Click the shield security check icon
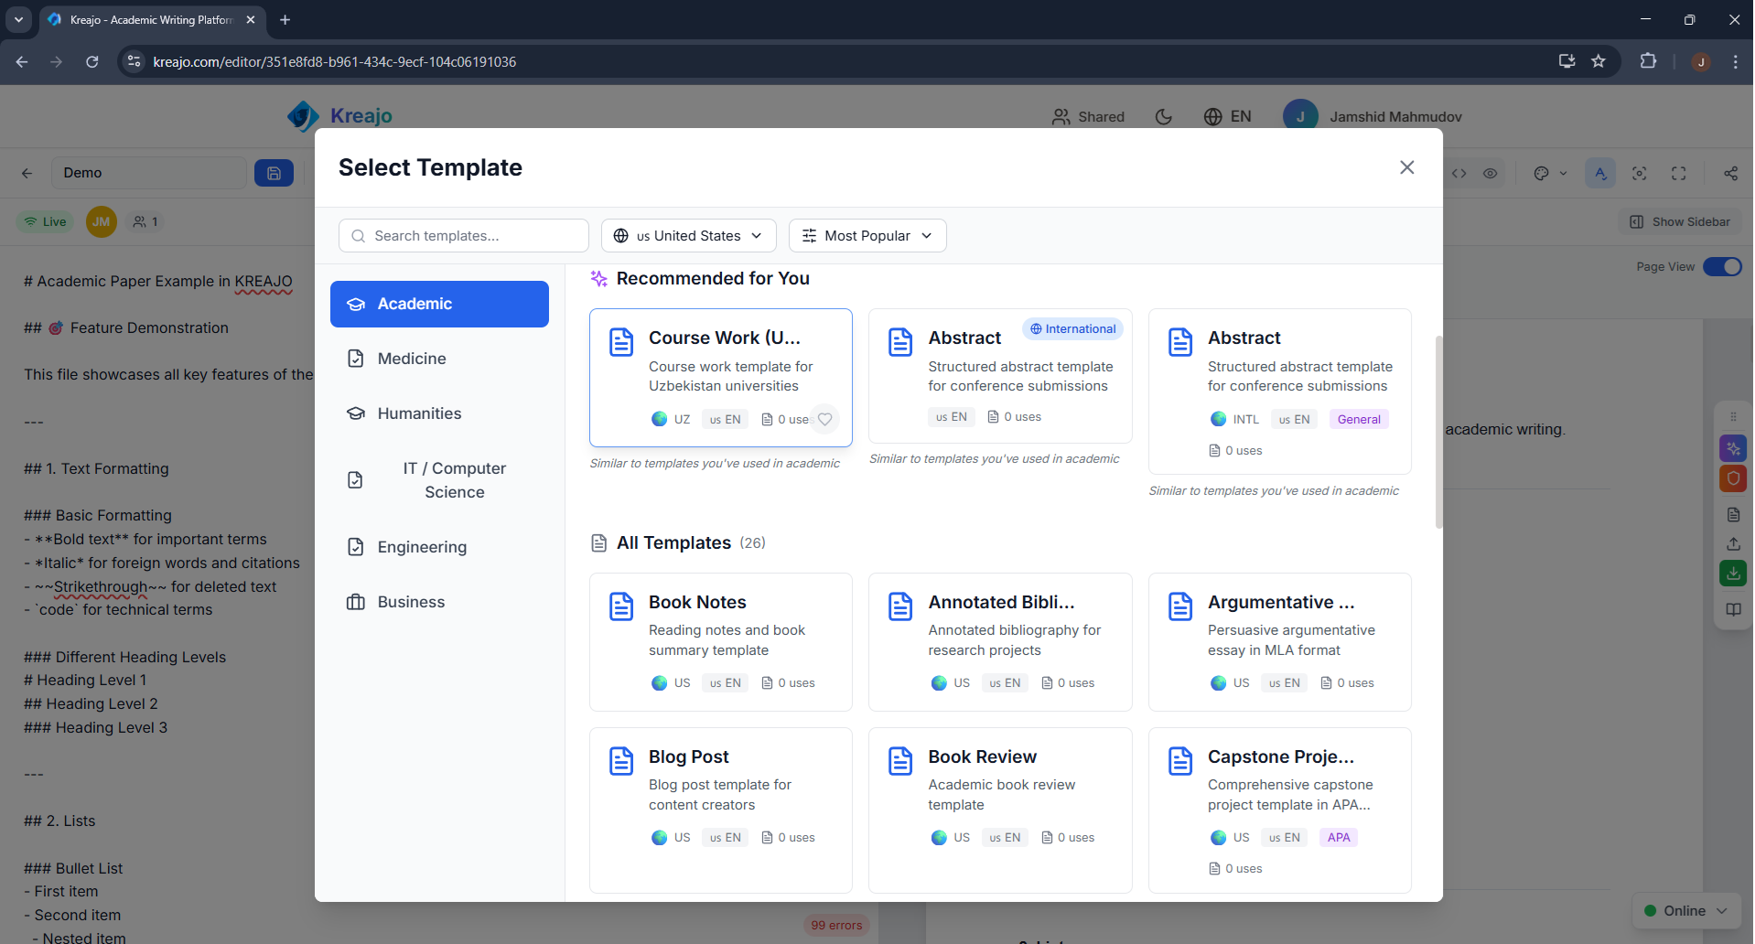1755x944 pixels. 1734,478
